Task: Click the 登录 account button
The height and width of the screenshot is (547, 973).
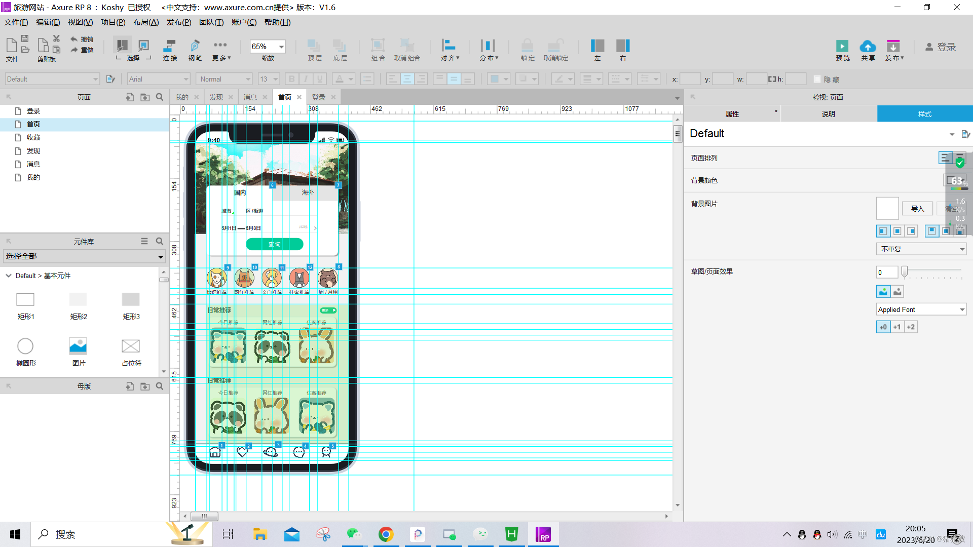Action: pos(941,47)
